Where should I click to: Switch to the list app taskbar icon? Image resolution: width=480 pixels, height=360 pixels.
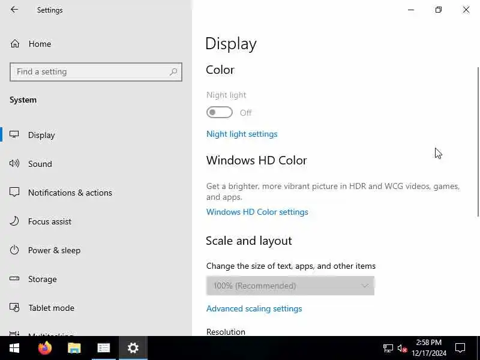click(x=103, y=348)
